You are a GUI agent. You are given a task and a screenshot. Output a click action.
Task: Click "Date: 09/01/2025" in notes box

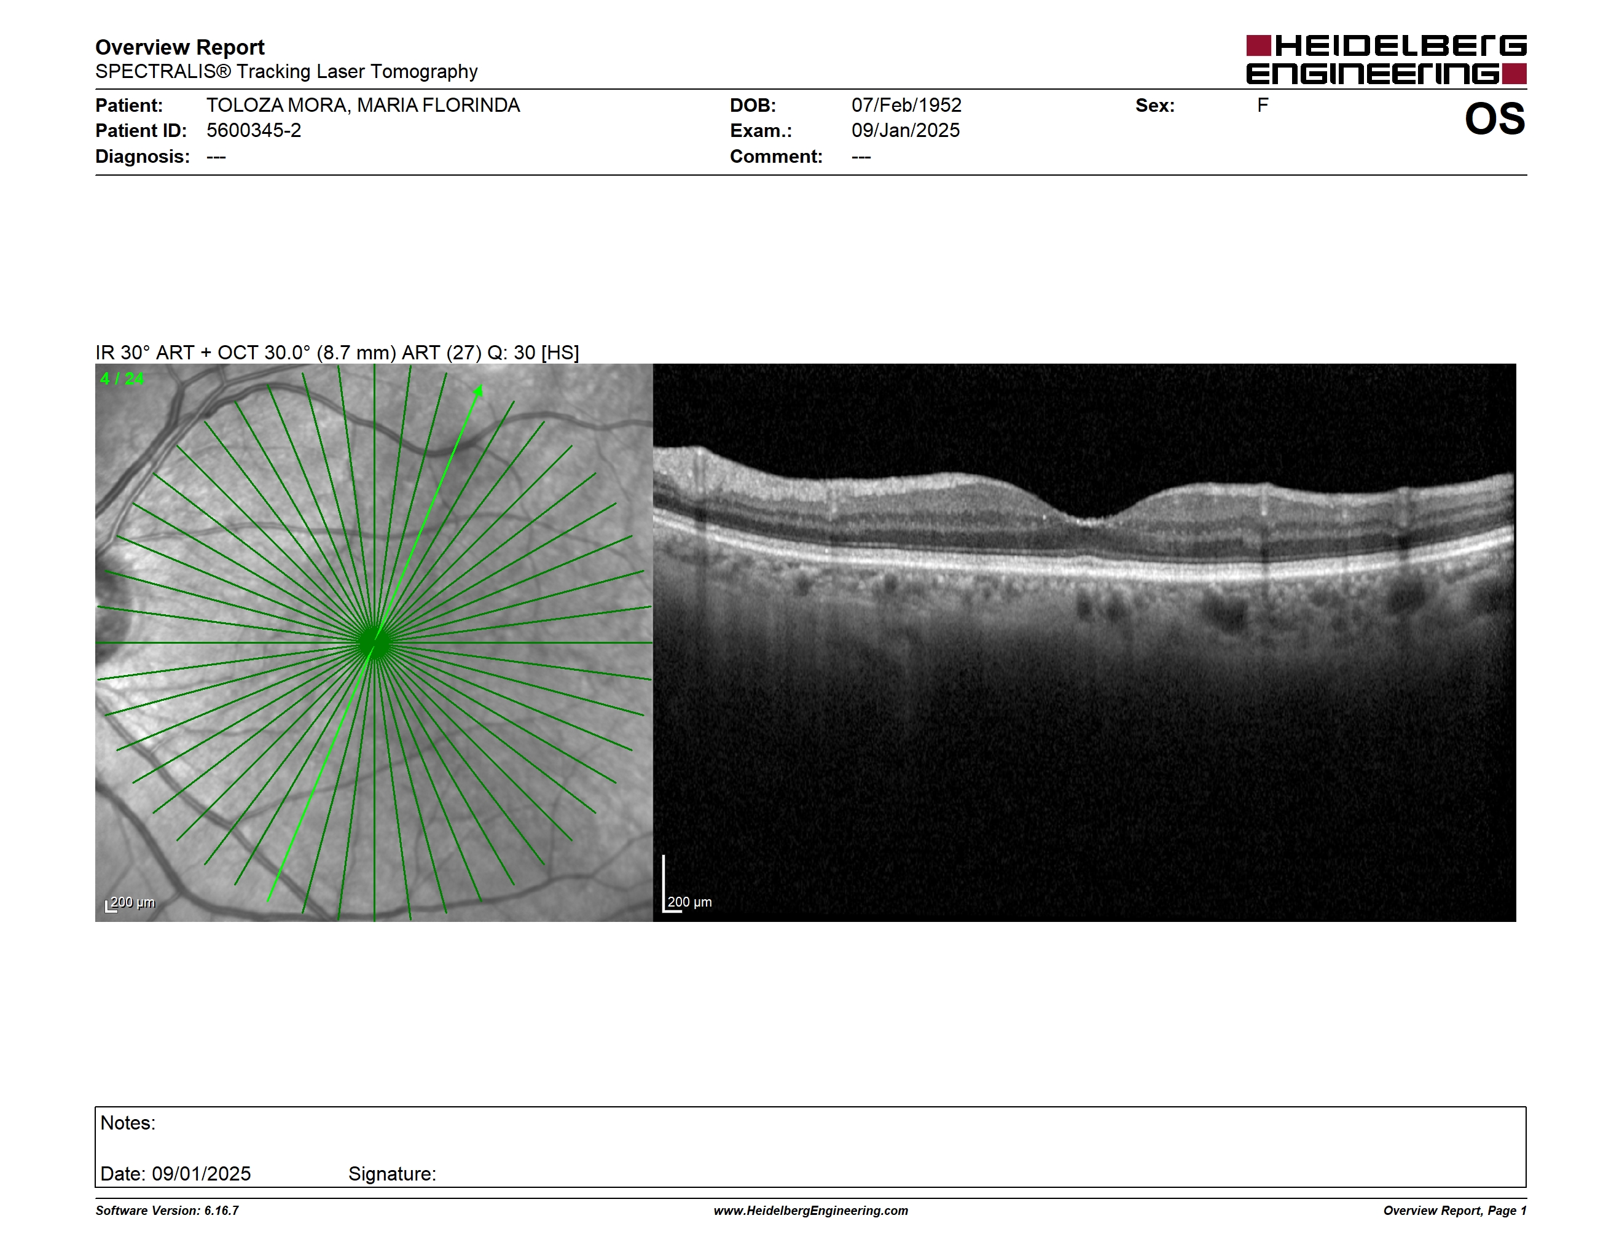(x=175, y=1174)
